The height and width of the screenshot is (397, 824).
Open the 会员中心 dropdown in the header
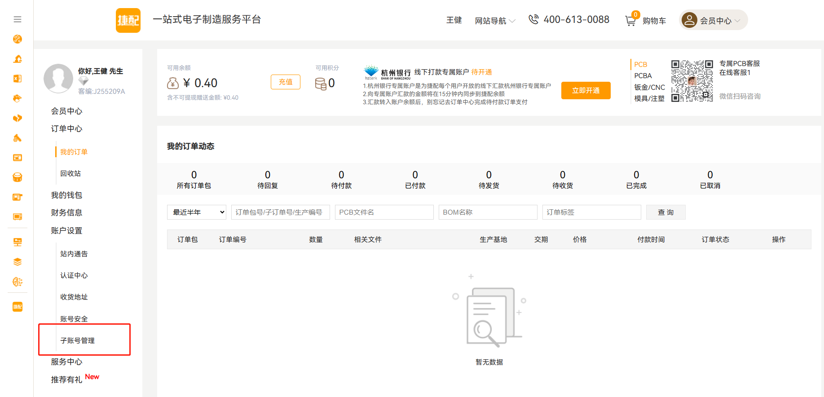click(x=714, y=20)
